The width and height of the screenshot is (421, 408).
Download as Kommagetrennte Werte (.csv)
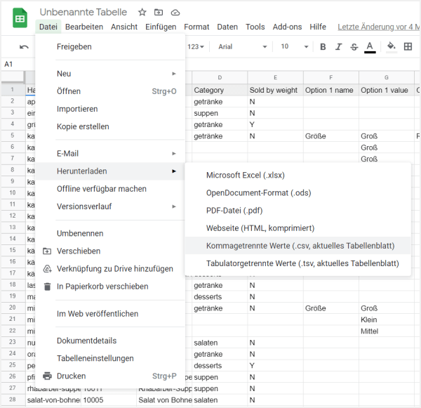[x=300, y=246]
